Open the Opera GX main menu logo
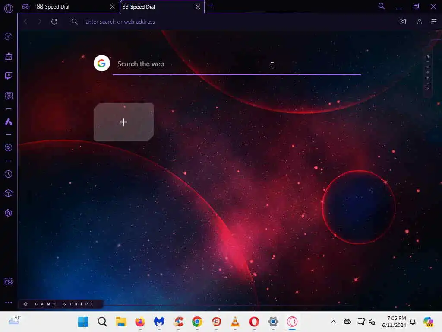 (x=9, y=9)
